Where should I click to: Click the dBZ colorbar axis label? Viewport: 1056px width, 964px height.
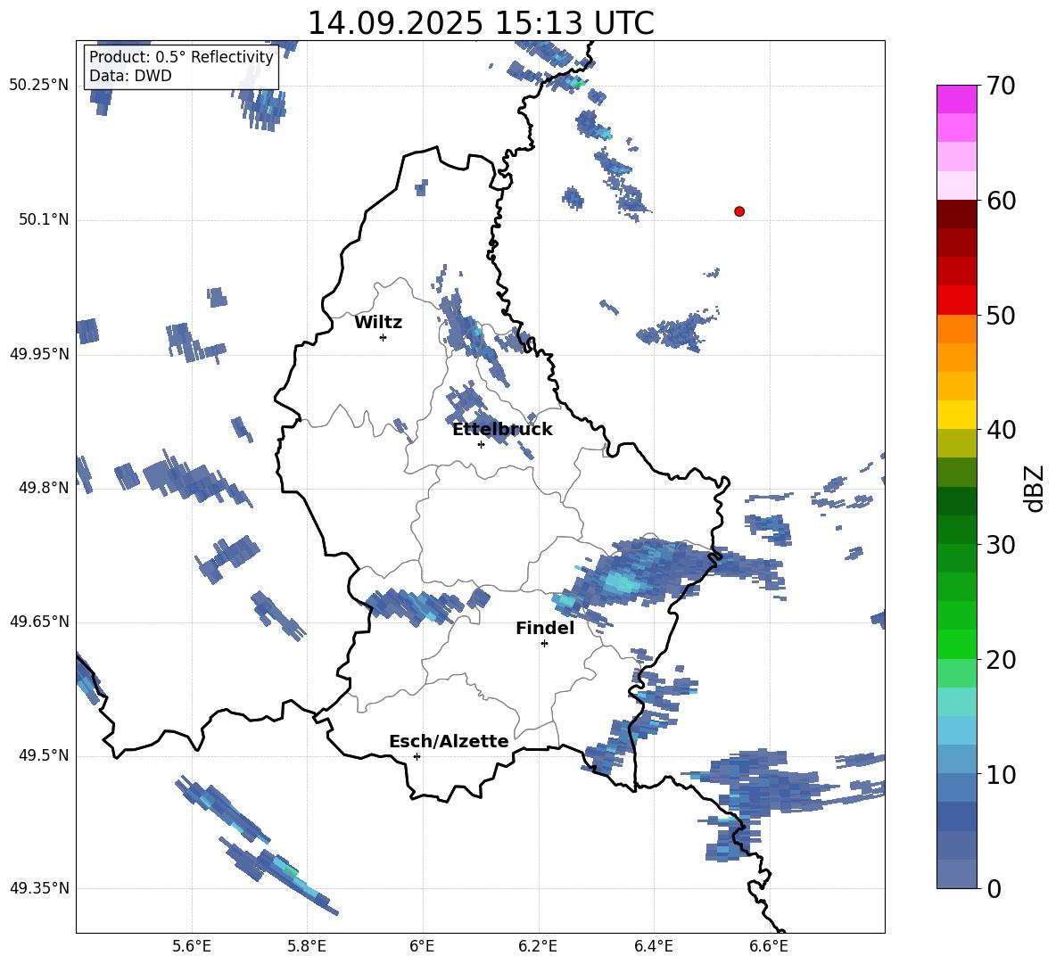pos(1035,488)
